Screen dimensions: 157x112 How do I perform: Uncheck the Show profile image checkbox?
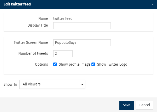pos(55,64)
